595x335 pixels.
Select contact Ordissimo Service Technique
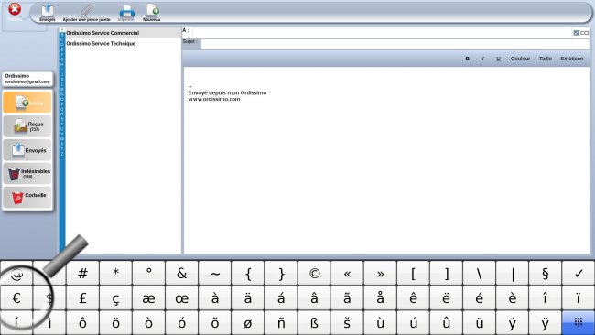tap(101, 44)
